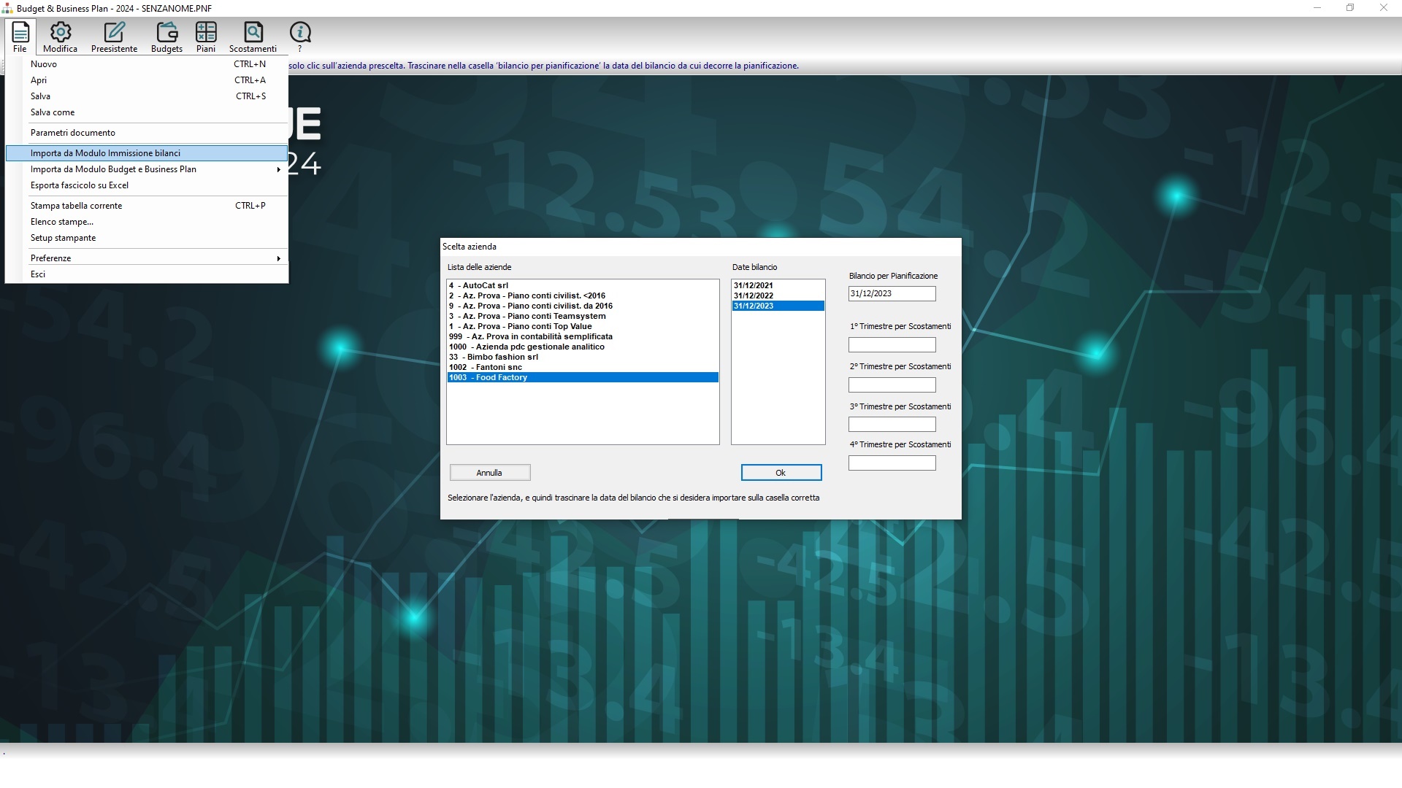Choose Nuovo from the File menu
Viewport: 1402px width, 788px height.
pos(147,64)
